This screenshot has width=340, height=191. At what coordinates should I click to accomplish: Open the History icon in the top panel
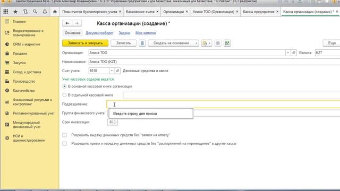25,12
